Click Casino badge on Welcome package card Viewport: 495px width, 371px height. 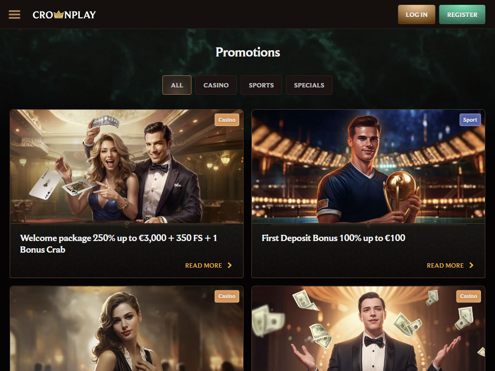pyautogui.click(x=227, y=120)
